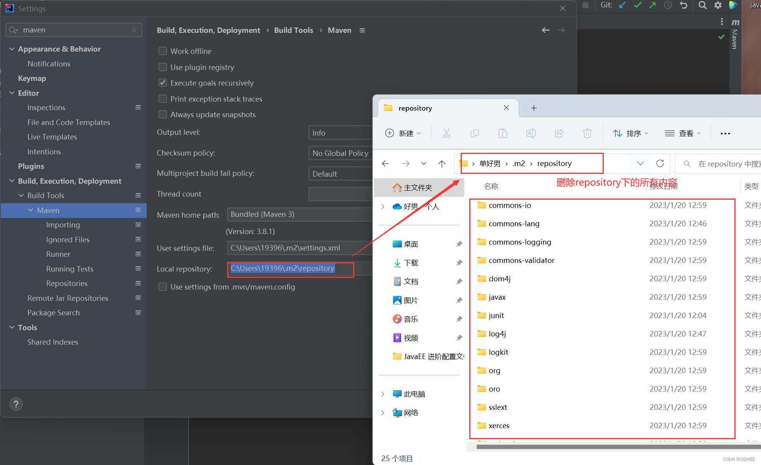Collapse Appearance & Behavior tree node
The image size is (761, 465).
12,49
